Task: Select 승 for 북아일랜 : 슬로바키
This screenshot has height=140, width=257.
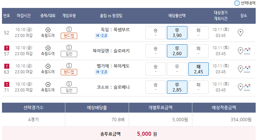Action: (155, 51)
